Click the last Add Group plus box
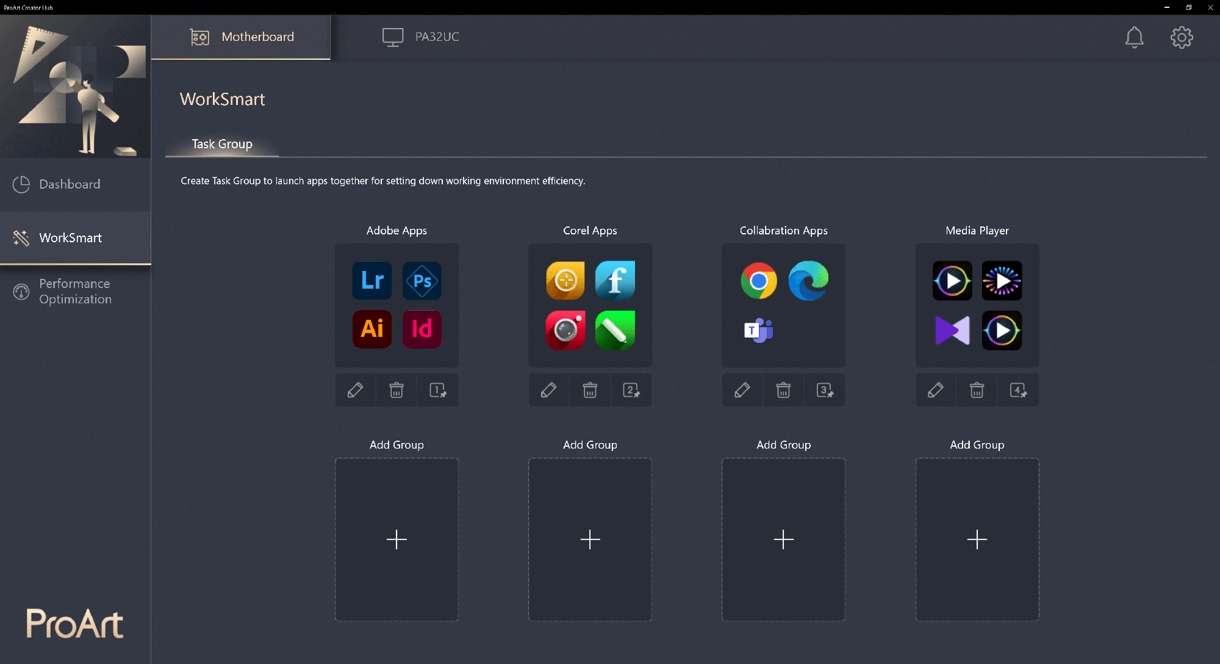The image size is (1220, 664). (x=977, y=539)
